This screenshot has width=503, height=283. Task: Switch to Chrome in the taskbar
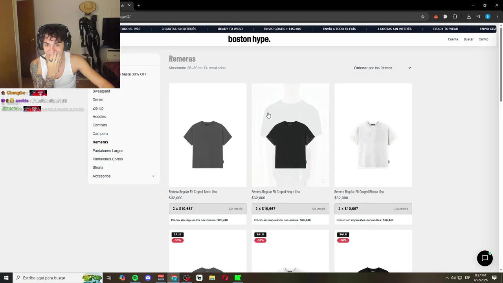click(174, 278)
